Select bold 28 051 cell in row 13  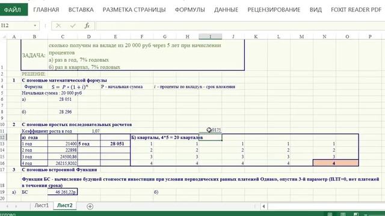pyautogui.click(x=115, y=144)
